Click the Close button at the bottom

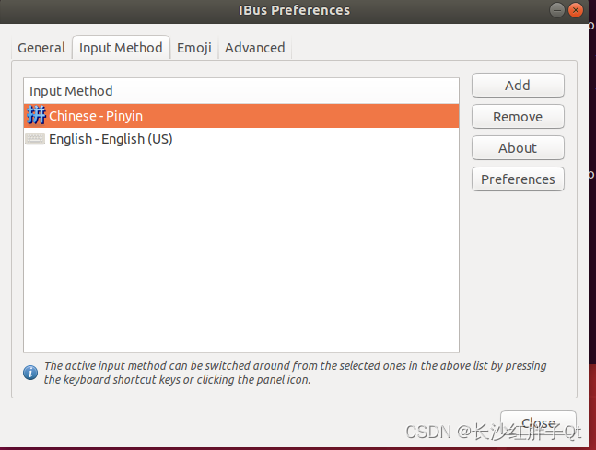(x=538, y=422)
